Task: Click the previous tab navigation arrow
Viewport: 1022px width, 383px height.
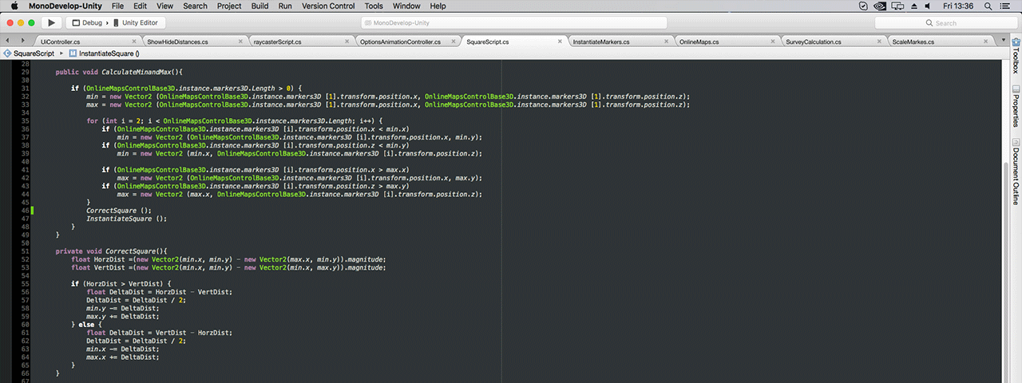Action: 9,41
